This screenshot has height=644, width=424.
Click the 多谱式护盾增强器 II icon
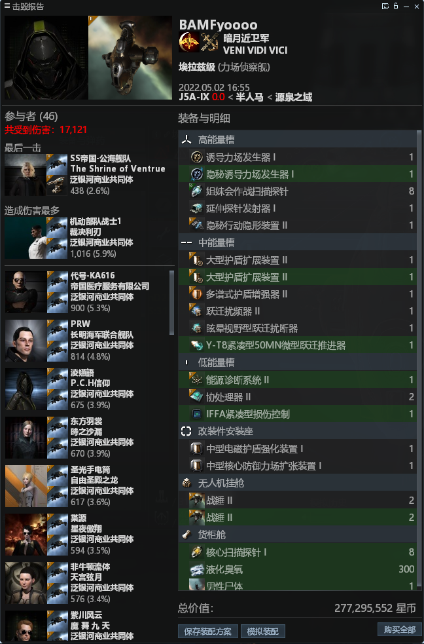[197, 294]
